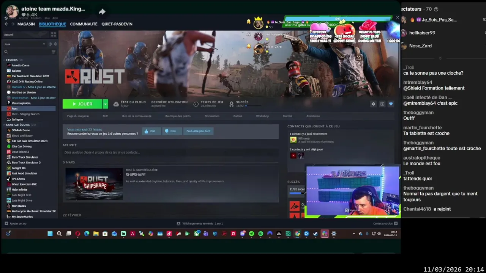Click the Succès achievements progress bar in header
Image resolution: width=486 pixels, height=273 pixels.
pos(252,106)
